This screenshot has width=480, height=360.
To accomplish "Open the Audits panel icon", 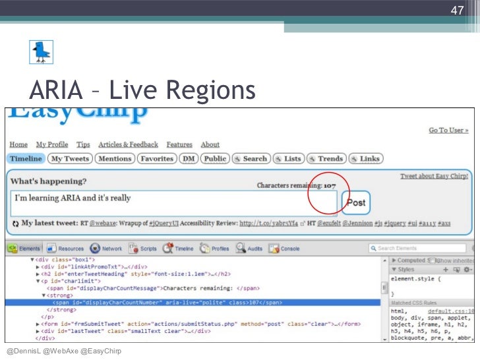I will click(241, 249).
